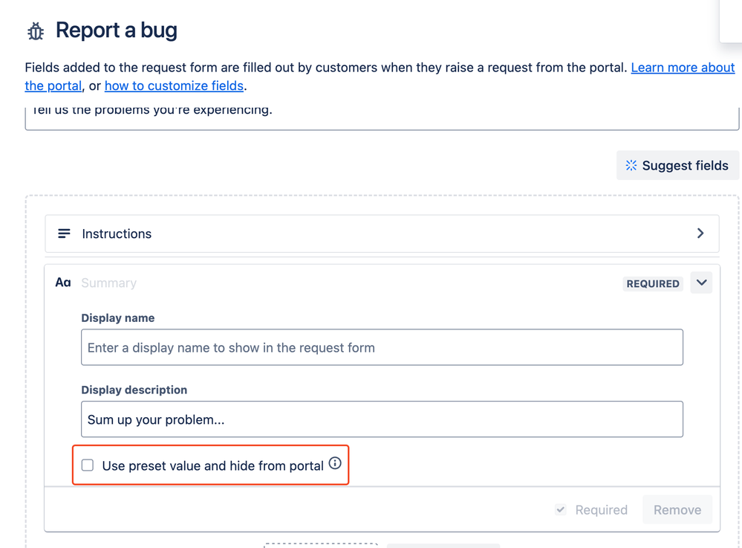Click the request description text box at top
Screen dimensions: 742x548
(x=382, y=118)
